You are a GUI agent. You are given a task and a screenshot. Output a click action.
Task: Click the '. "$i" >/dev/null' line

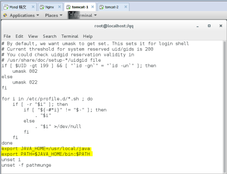click(58, 126)
